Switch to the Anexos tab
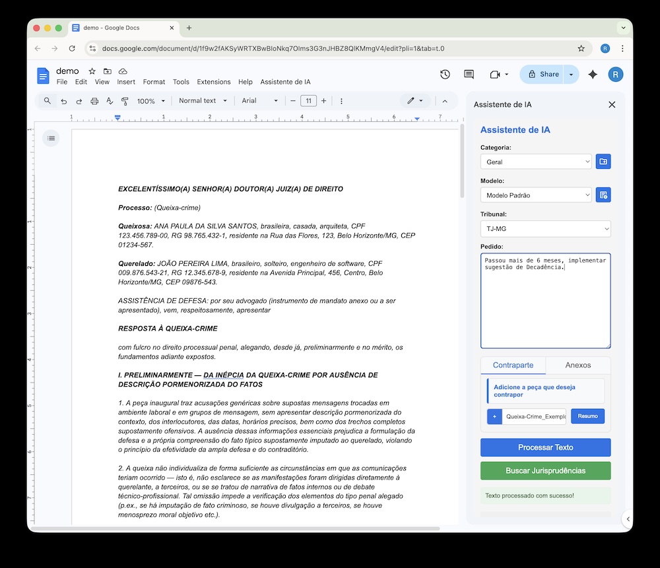Viewport: 660px width, 568px height. 578,365
